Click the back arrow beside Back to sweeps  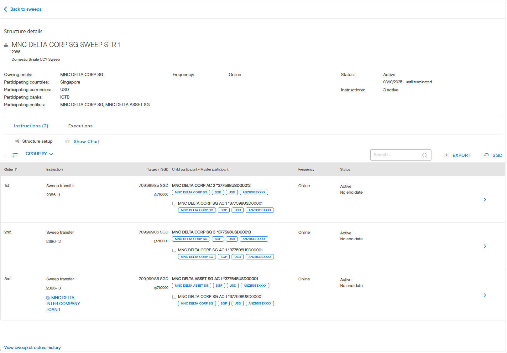click(5, 9)
